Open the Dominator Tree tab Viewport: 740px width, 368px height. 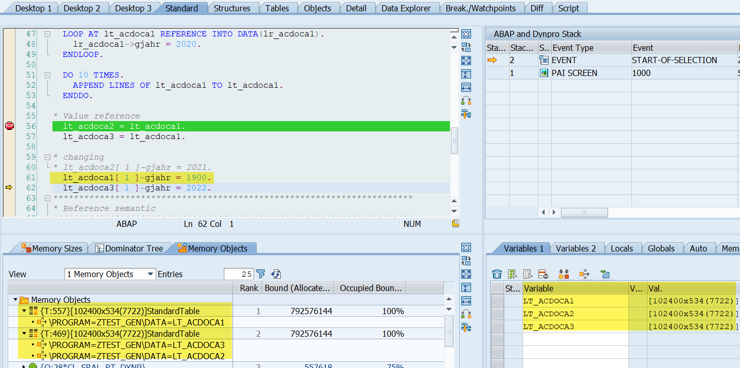[x=130, y=248]
